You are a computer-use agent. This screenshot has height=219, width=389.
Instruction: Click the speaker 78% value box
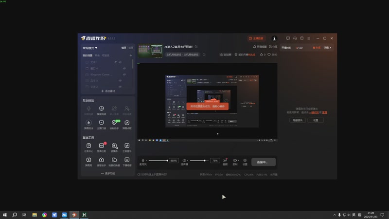point(215,161)
